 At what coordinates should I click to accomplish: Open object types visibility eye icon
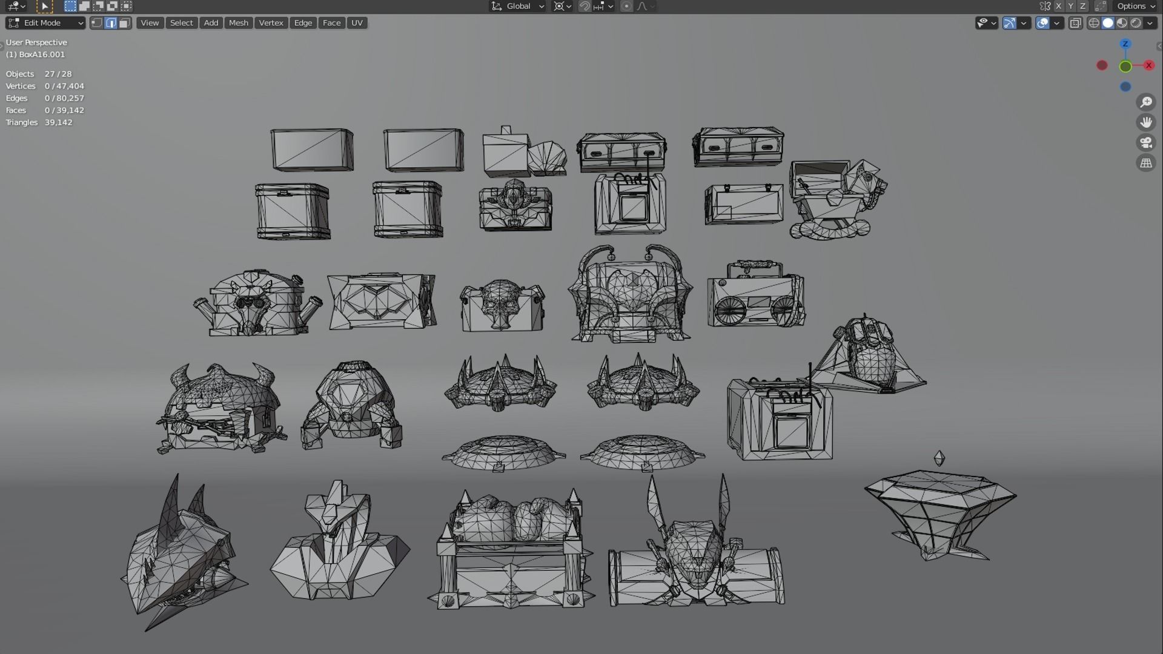(x=987, y=23)
